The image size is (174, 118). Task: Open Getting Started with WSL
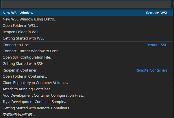tap(23, 38)
